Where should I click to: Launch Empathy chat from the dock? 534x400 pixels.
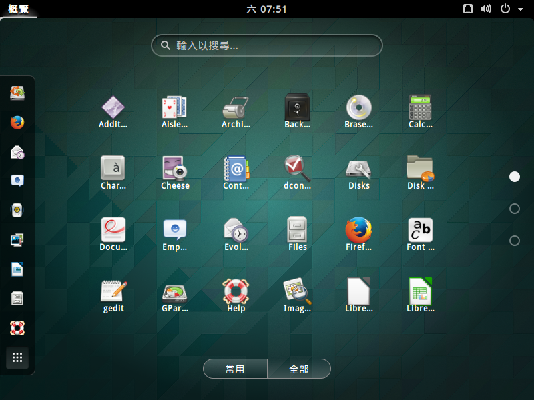17,181
